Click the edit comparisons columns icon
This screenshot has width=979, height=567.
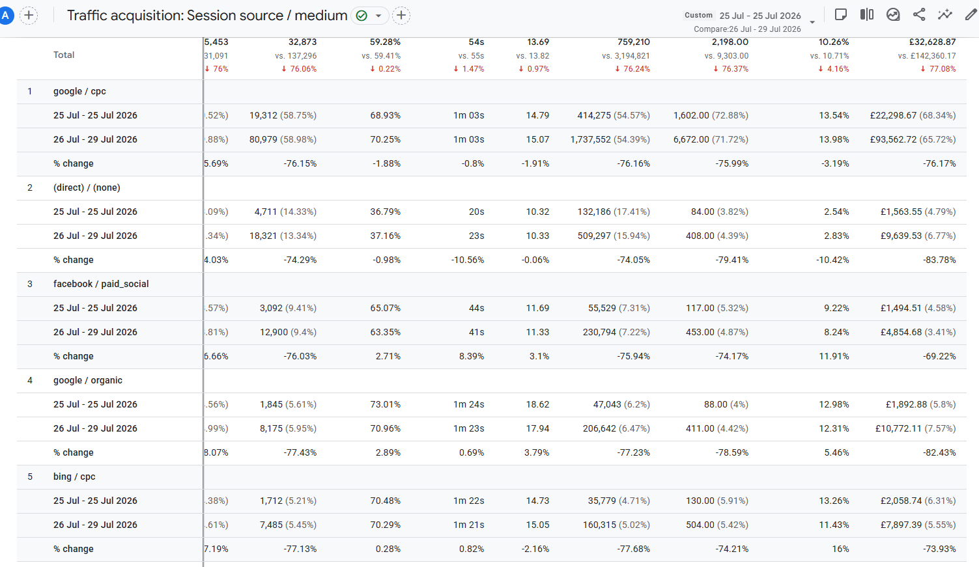coord(867,14)
